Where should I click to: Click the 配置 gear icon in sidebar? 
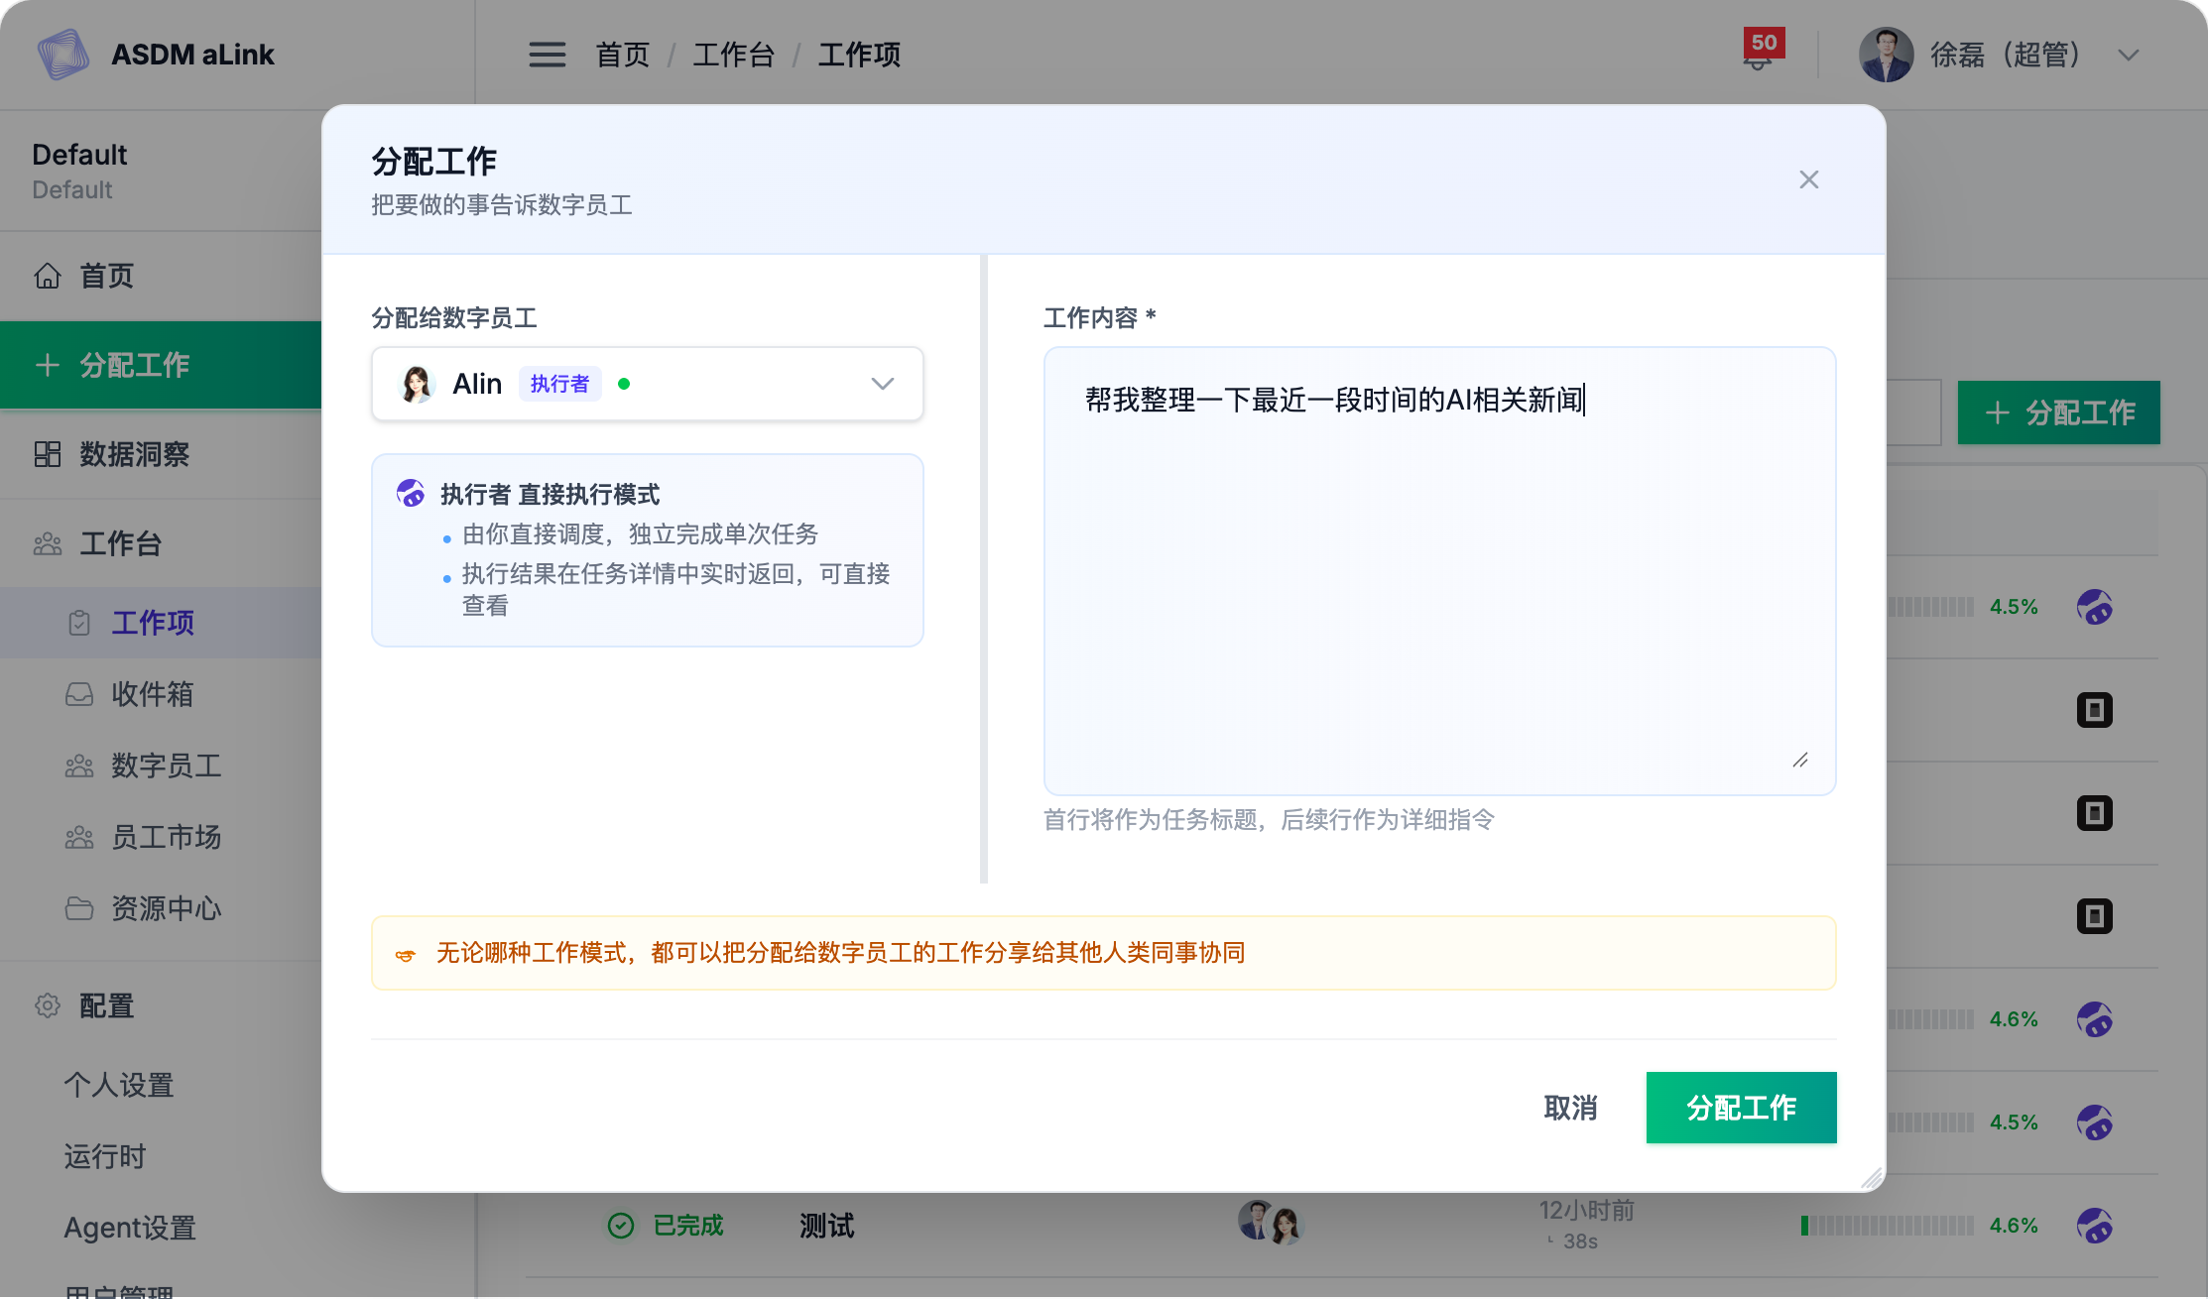click(x=48, y=1005)
